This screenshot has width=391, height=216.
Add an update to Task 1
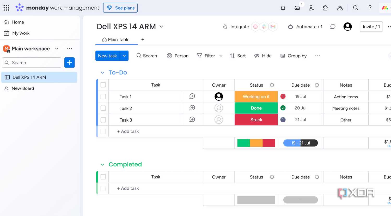192,96
